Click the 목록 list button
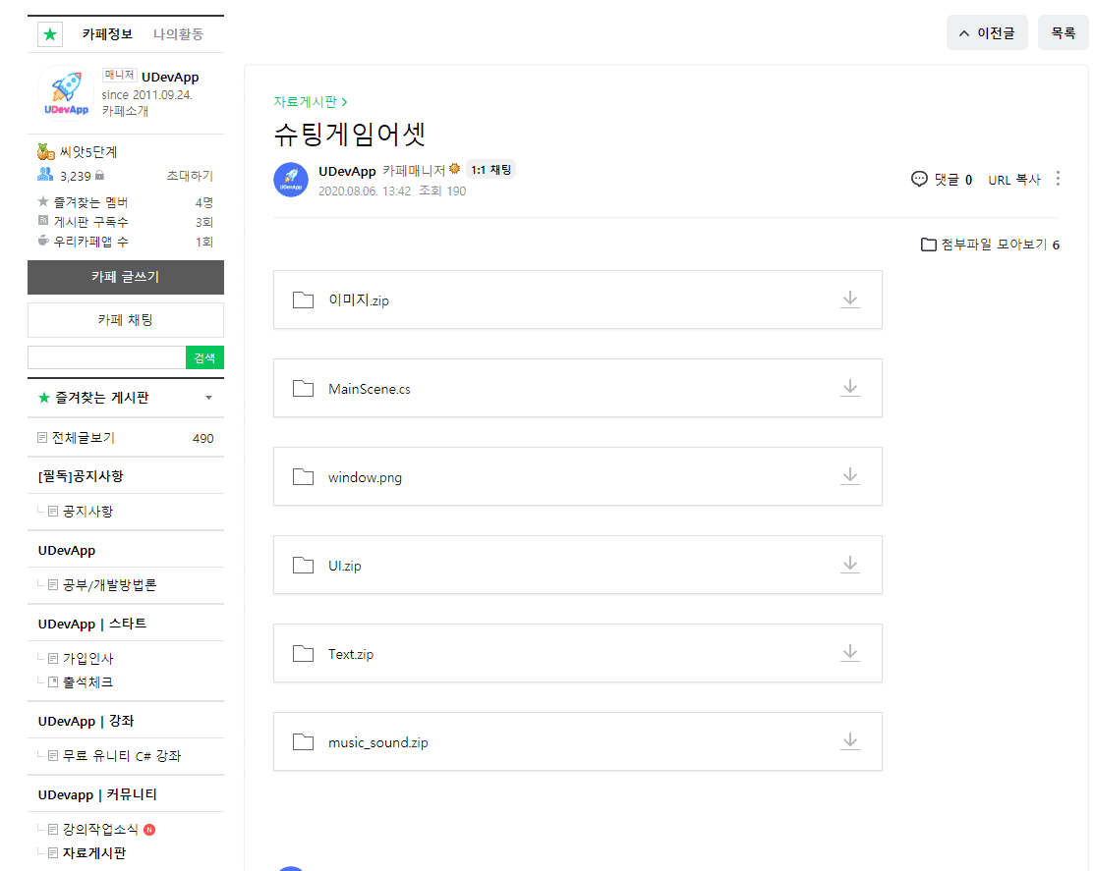1095x871 pixels. [x=1063, y=32]
